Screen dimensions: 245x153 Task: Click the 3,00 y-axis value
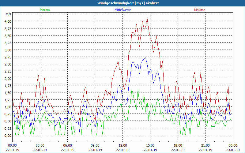(x=8, y=50)
